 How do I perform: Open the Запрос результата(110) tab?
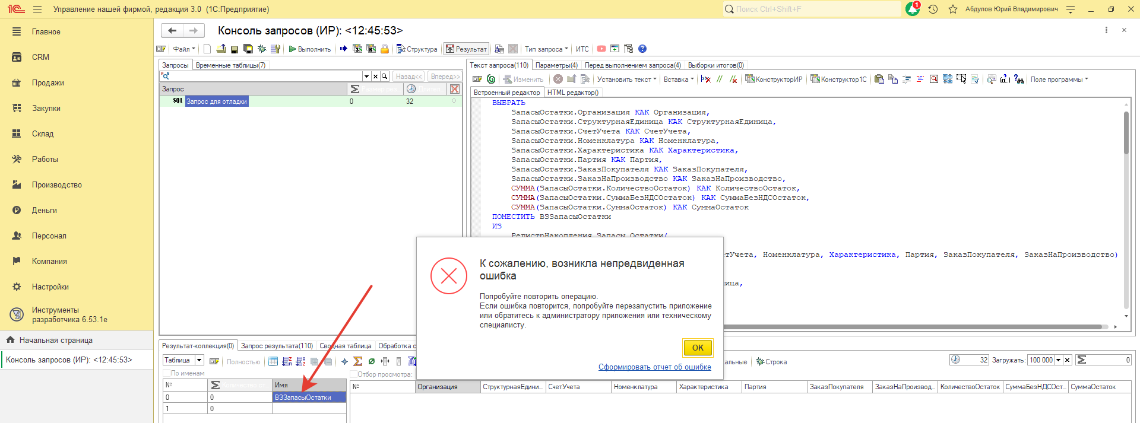click(x=277, y=346)
